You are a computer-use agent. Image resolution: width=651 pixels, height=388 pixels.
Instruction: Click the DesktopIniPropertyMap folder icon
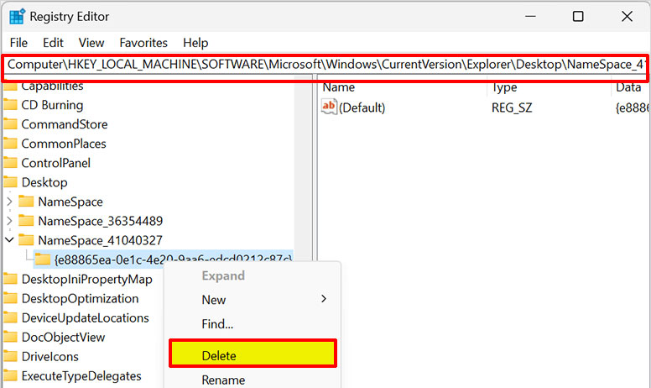point(10,278)
